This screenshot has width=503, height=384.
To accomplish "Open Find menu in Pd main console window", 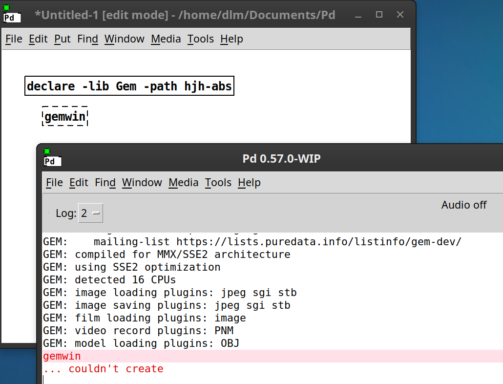I will tap(105, 183).
